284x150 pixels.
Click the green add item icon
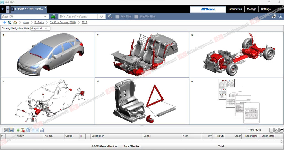click(18, 130)
